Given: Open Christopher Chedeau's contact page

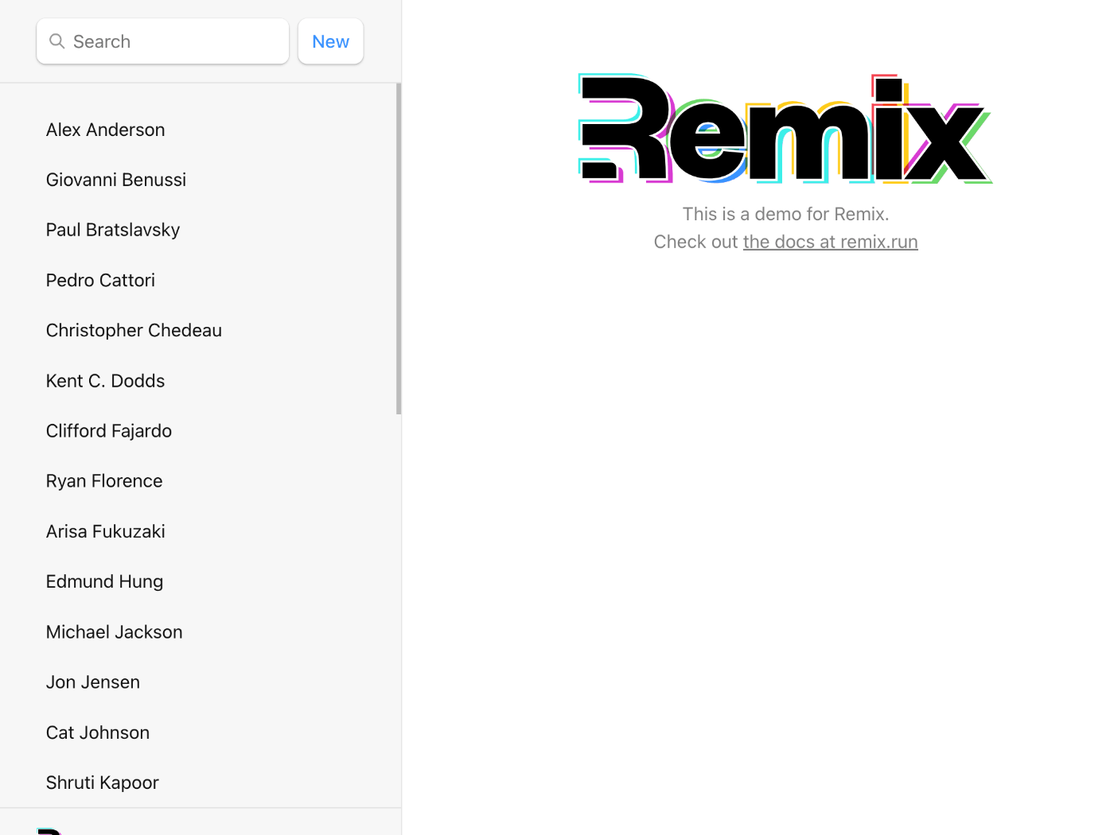Looking at the screenshot, I should (x=201, y=330).
